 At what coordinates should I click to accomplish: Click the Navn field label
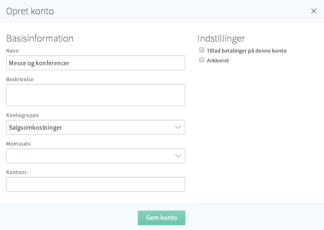tap(12, 51)
